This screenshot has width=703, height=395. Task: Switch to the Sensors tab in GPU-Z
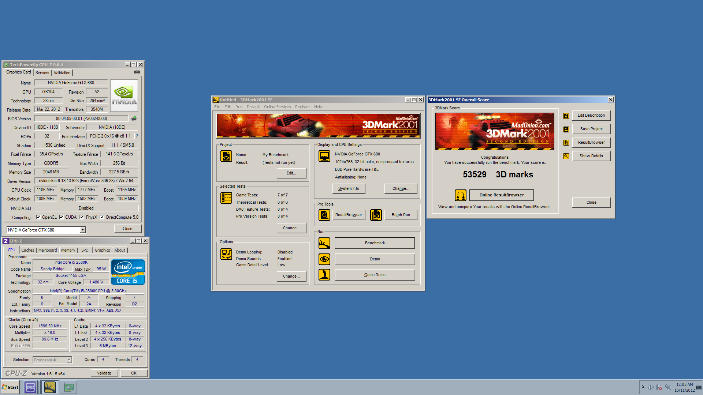42,73
